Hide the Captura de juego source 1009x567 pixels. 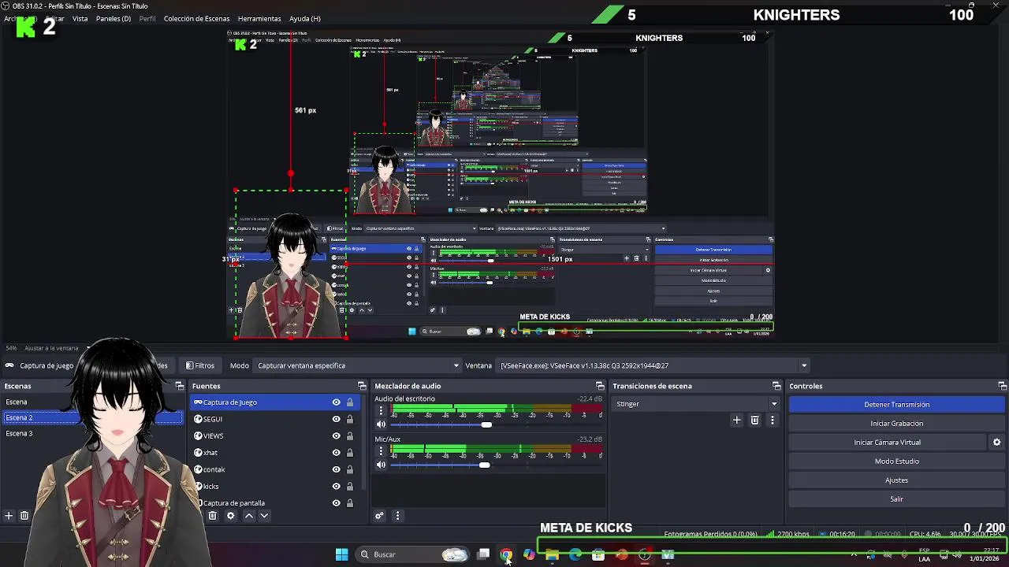(x=336, y=402)
